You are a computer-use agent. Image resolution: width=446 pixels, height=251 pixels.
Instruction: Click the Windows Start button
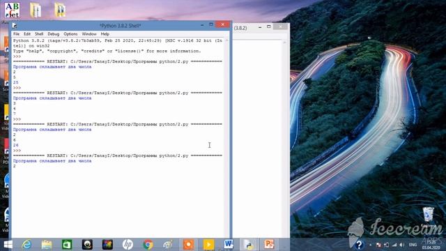coord(8,245)
